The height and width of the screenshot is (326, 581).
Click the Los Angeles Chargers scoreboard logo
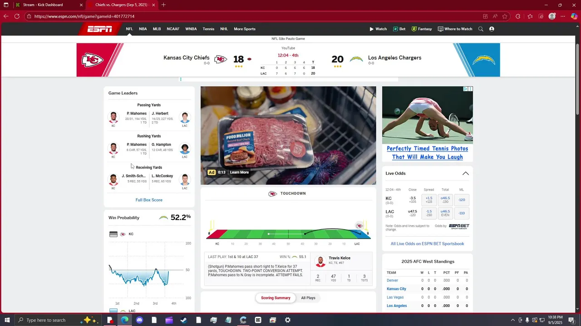click(356, 59)
